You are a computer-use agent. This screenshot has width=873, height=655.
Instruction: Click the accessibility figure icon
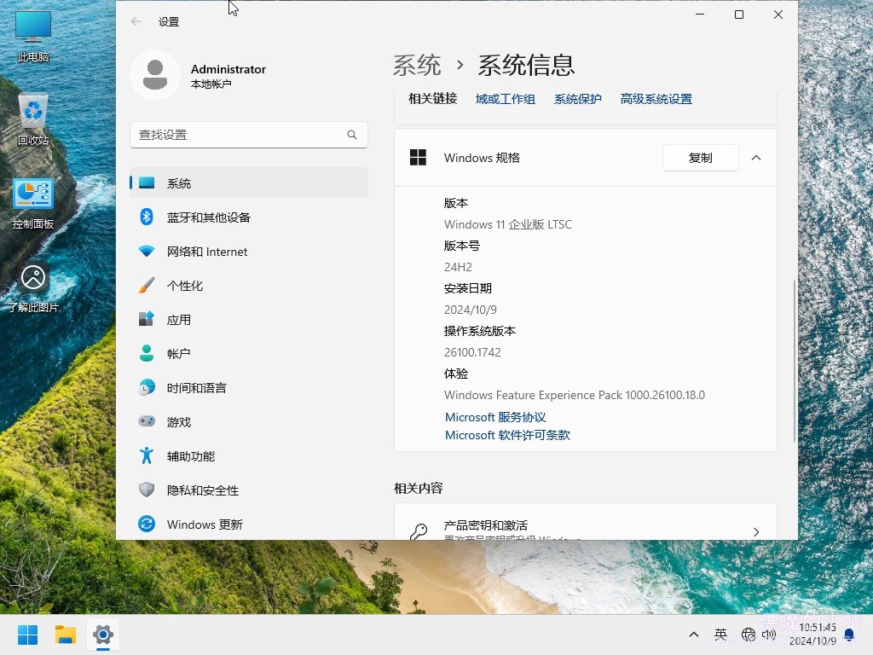coord(147,455)
